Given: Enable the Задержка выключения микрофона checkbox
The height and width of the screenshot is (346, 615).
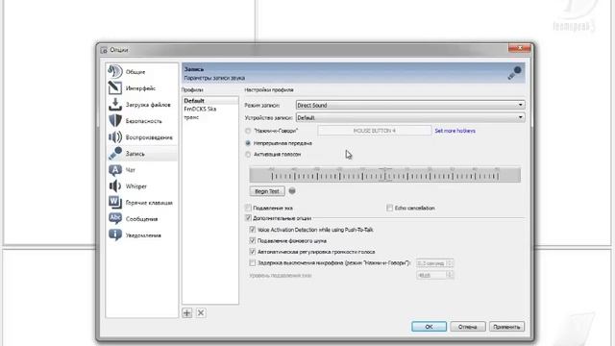Looking at the screenshot, I should 253,262.
